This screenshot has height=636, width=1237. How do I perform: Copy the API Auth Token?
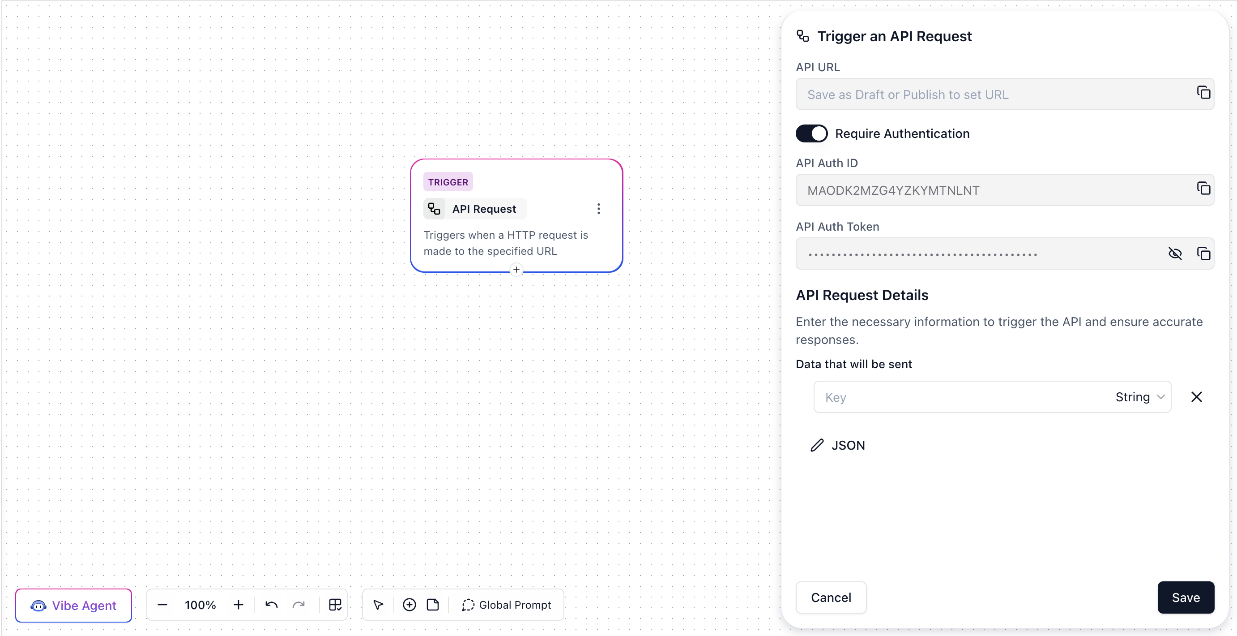point(1203,254)
